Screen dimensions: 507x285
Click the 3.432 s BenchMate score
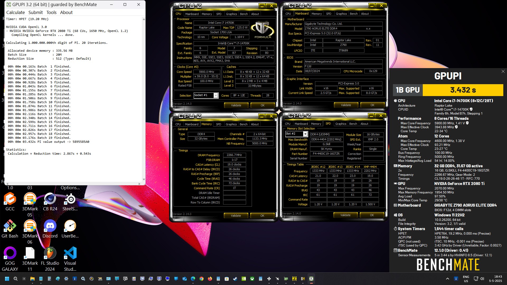pyautogui.click(x=463, y=90)
